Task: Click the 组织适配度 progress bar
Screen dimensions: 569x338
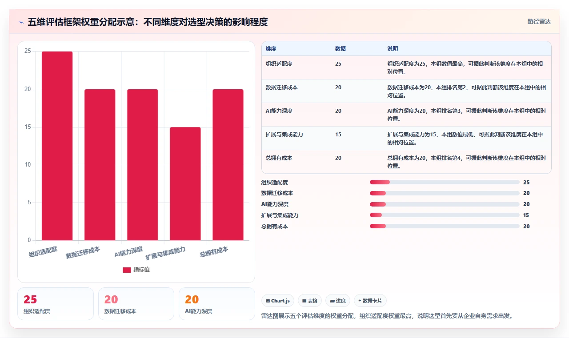Action: click(x=445, y=182)
